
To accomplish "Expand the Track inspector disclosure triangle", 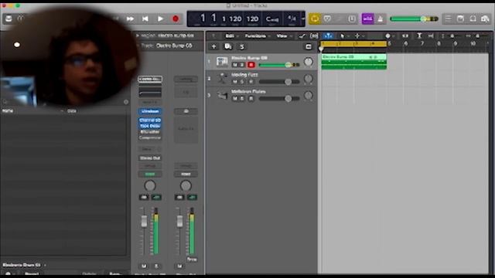I will coord(138,46).
